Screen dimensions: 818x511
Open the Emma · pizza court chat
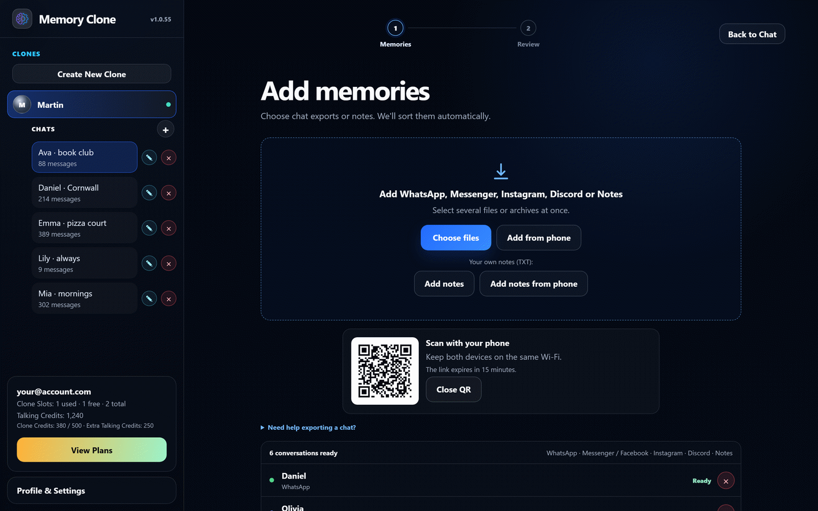point(85,228)
